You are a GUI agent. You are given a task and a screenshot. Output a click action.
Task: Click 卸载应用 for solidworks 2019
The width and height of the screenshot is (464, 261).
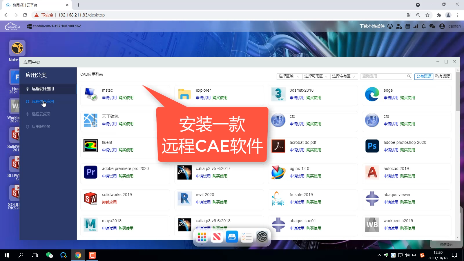point(109,202)
